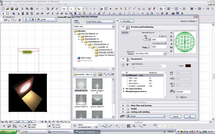This screenshot has height=134, width=215.
Task: Select the 3D preview cube icon
Action: pyautogui.click(x=171, y=43)
